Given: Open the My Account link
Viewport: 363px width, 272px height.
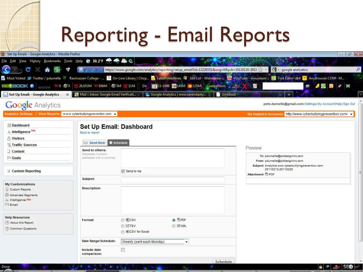Looking at the screenshot, I should pyautogui.click(x=326, y=104).
